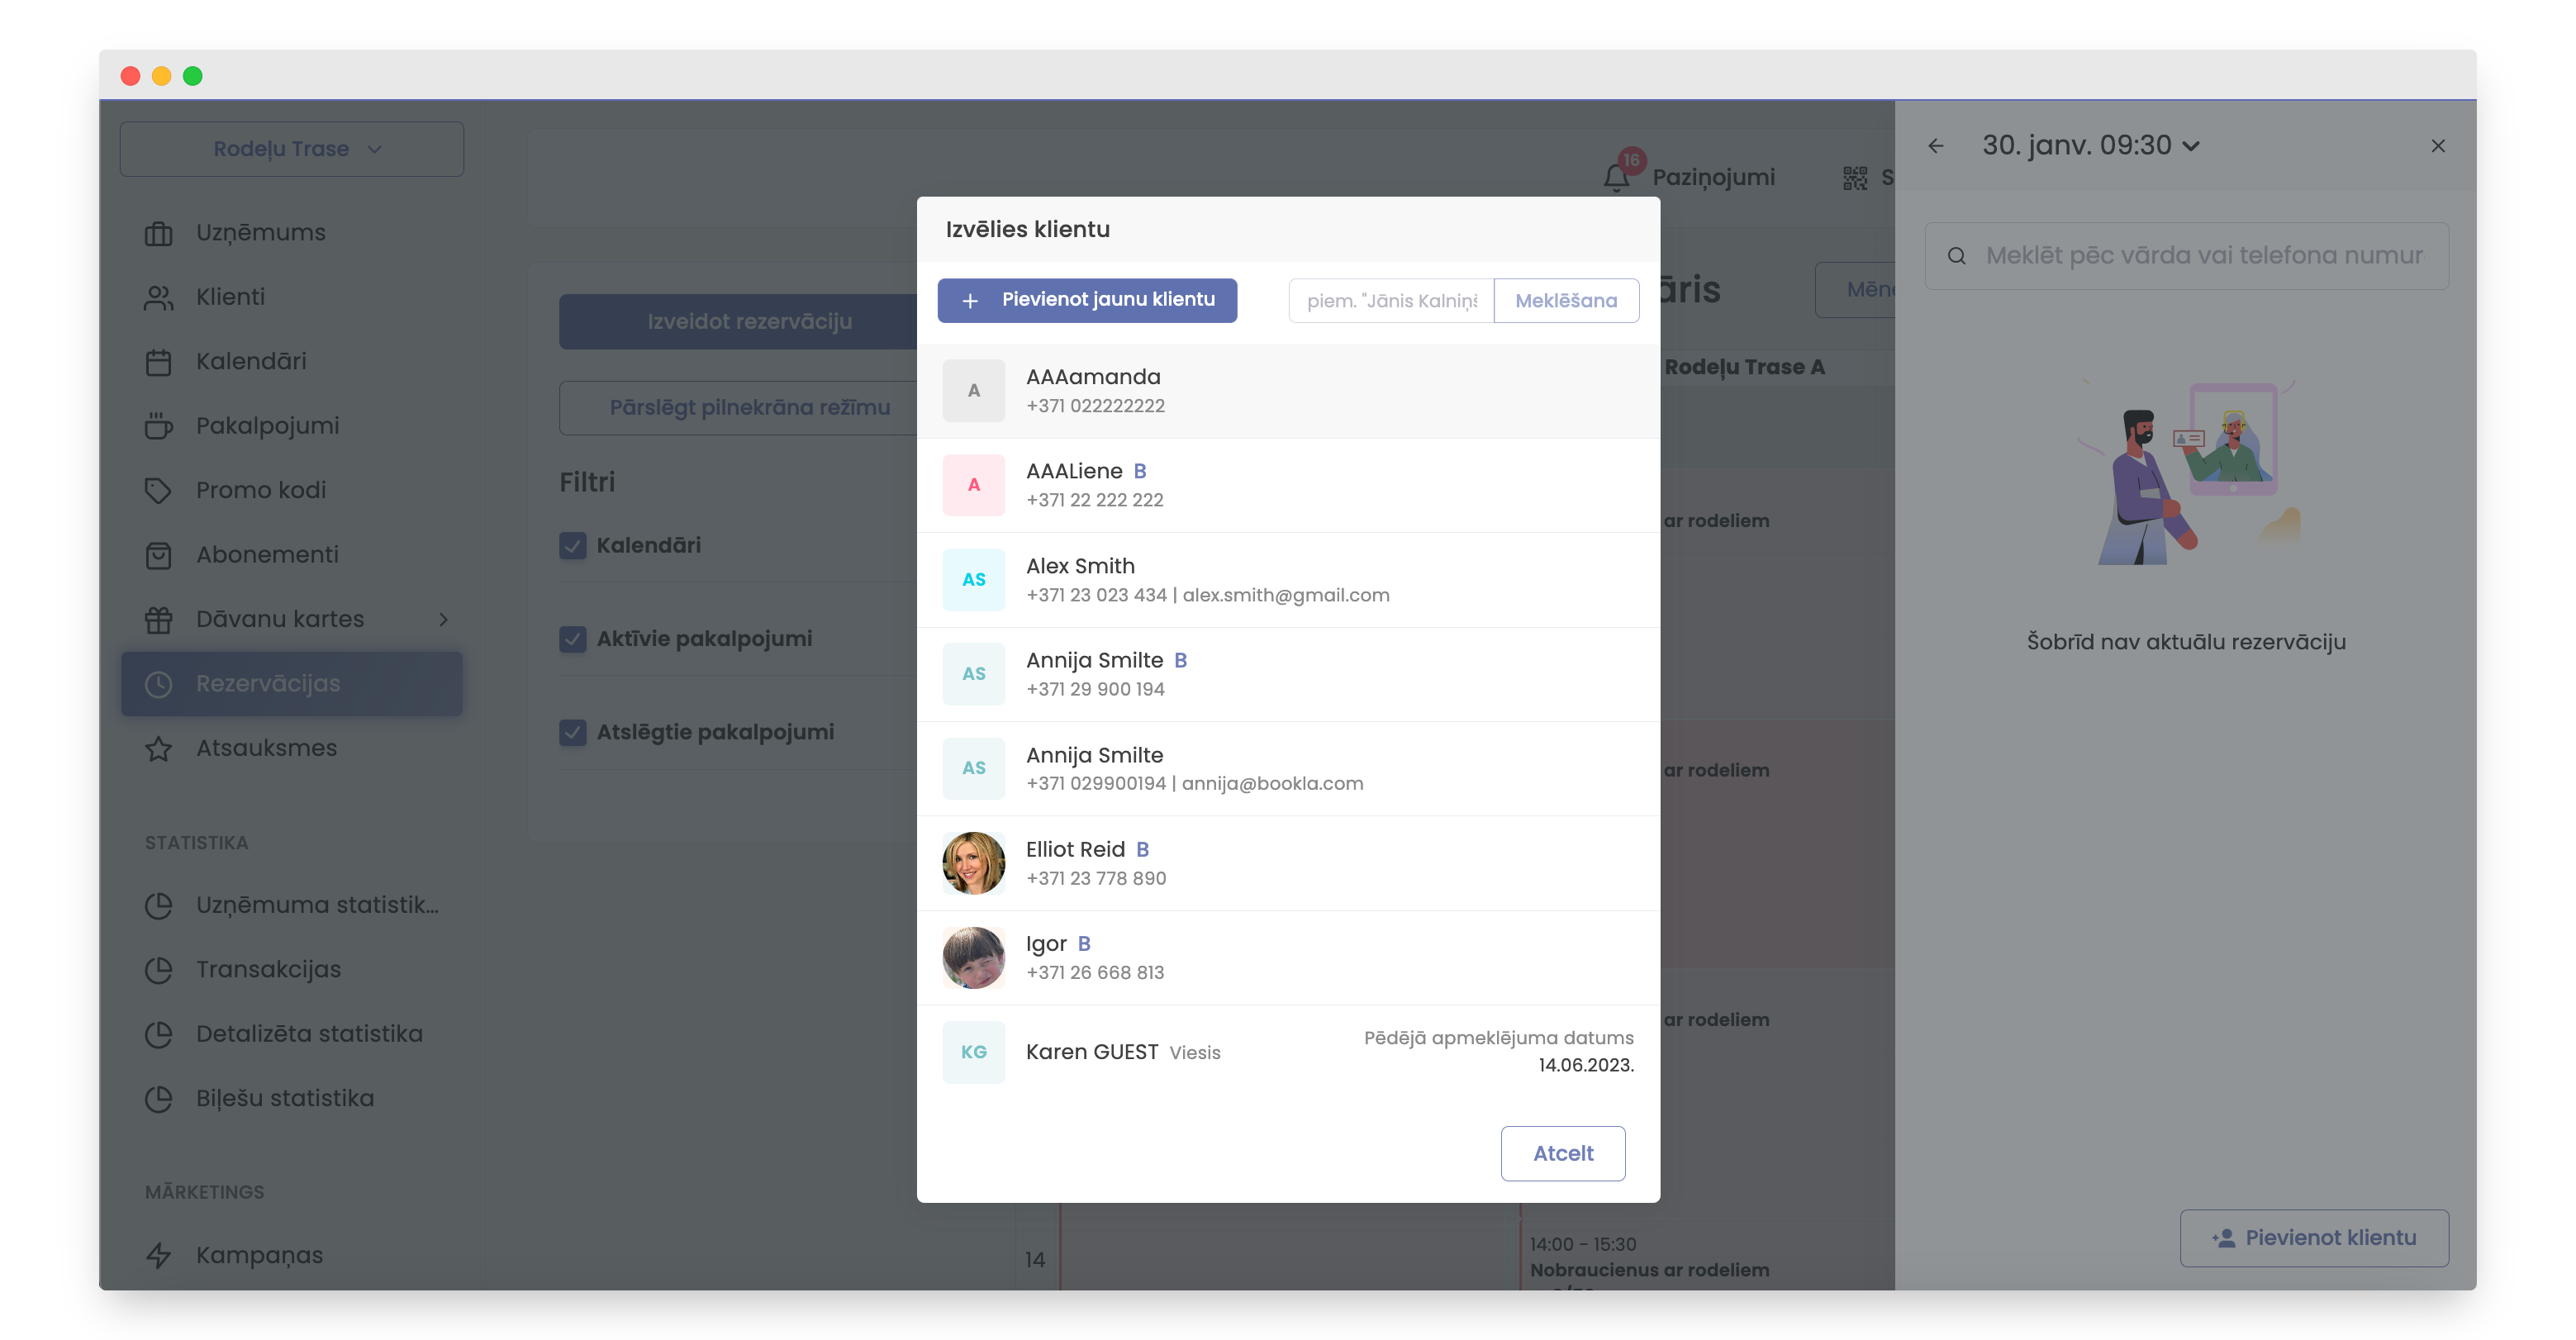This screenshot has width=2576, height=1340.
Task: Open the 30. janv. 09:30 date dropdown
Action: coord(2090,146)
